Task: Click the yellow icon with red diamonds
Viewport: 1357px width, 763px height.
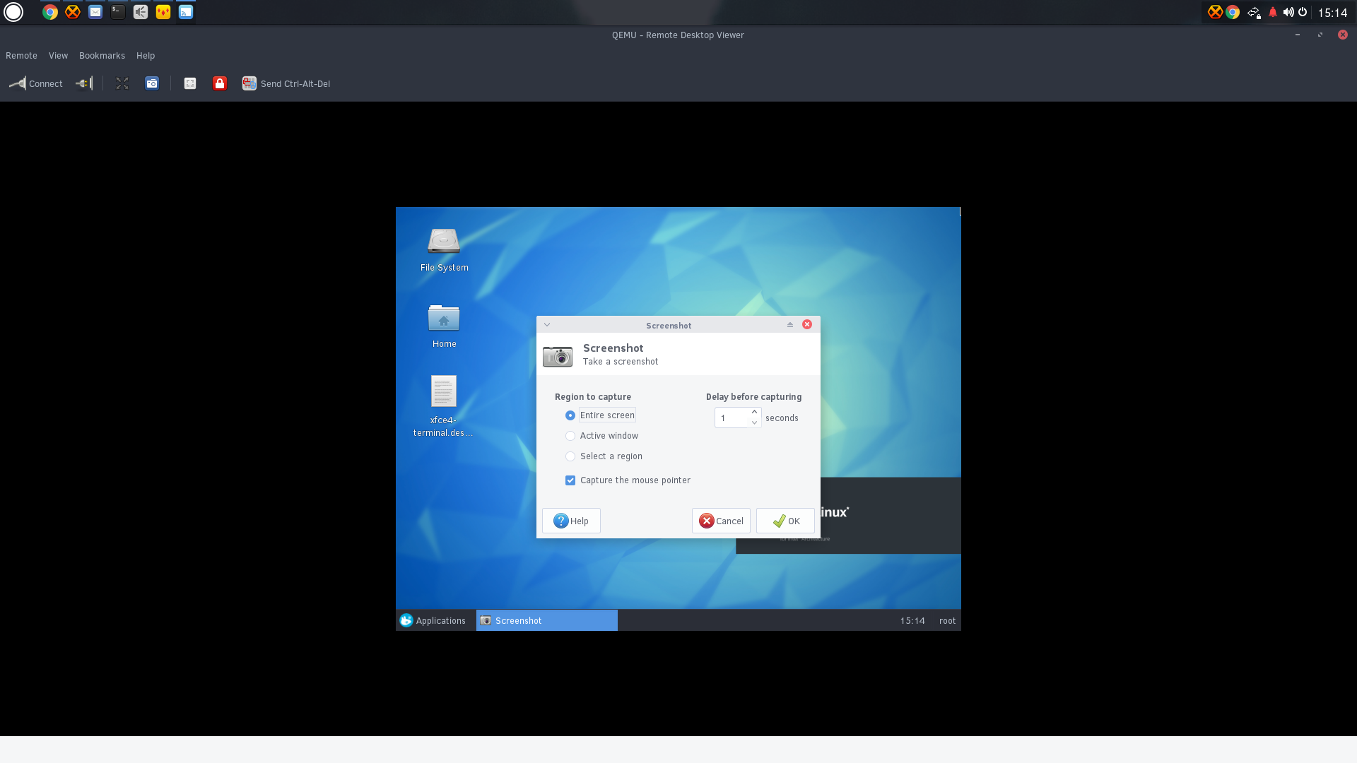Action: click(x=163, y=12)
